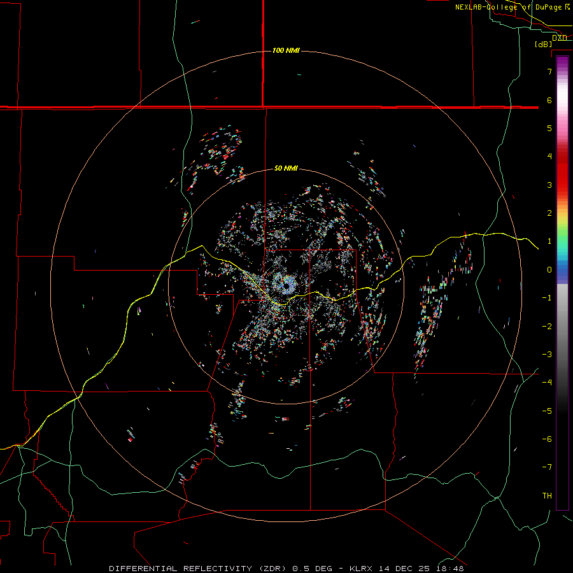Click the "0" value on the scale
This screenshot has height=573, width=573.
549,270
